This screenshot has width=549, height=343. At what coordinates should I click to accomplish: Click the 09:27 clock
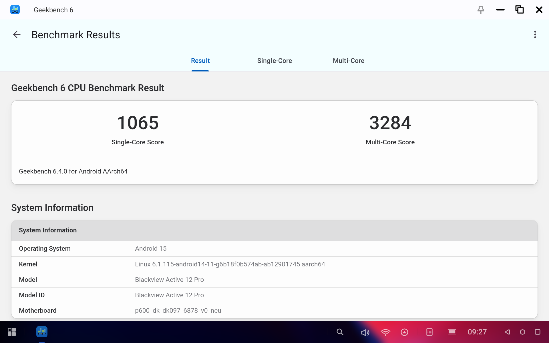click(x=477, y=332)
